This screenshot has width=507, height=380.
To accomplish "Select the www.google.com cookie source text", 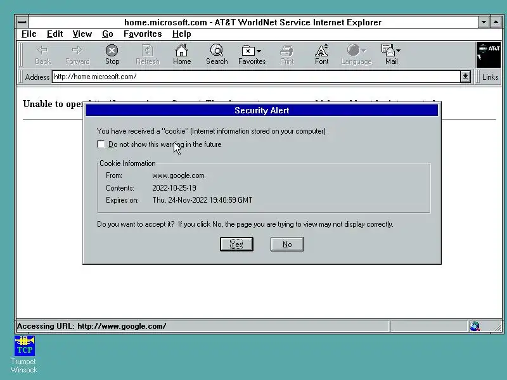I will pyautogui.click(x=178, y=175).
